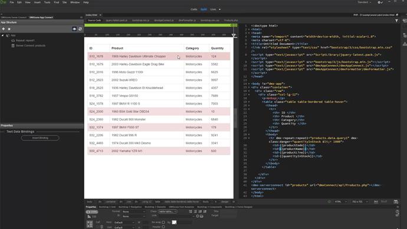
Task: Enable the No wrap checkbox
Action: pos(163,223)
